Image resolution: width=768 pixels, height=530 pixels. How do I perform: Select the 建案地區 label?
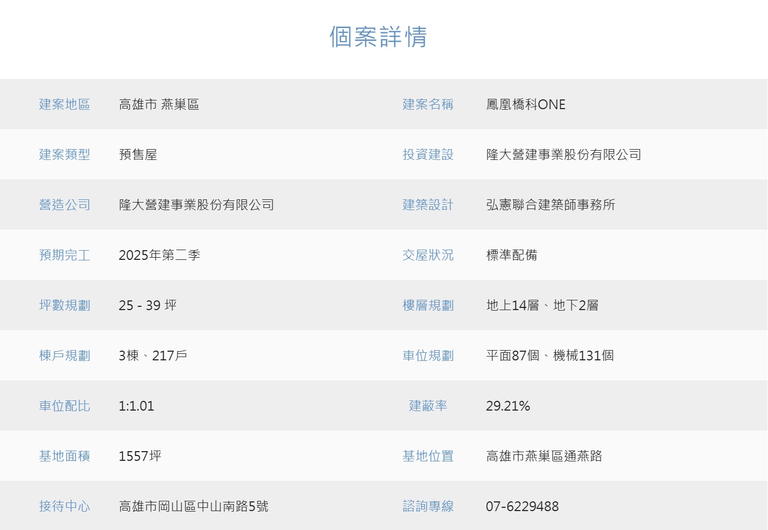point(64,104)
